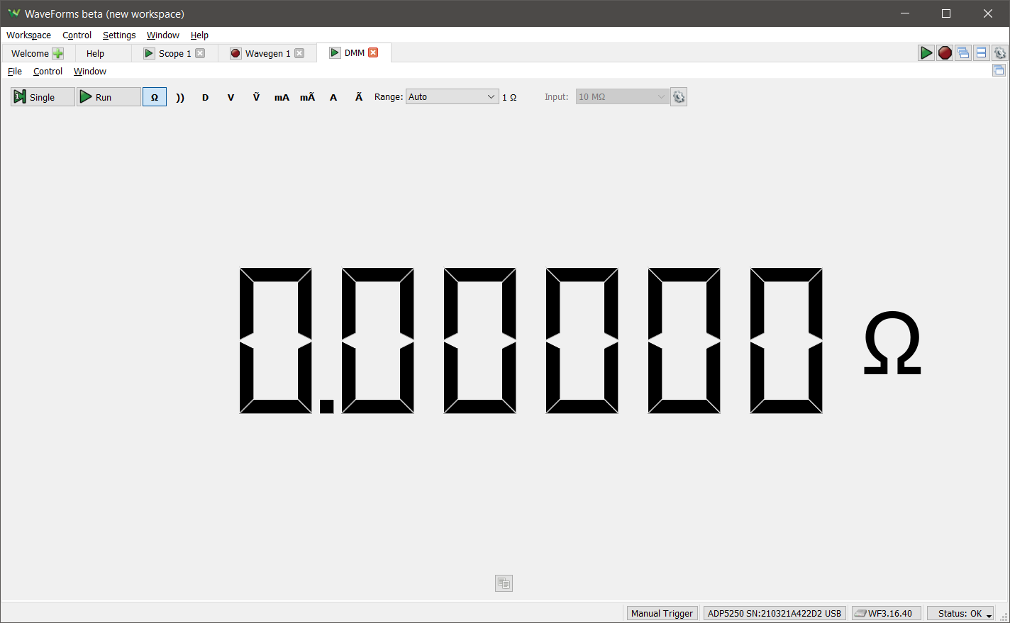
Task: Select DC milliamp (mA) mode
Action: [282, 97]
